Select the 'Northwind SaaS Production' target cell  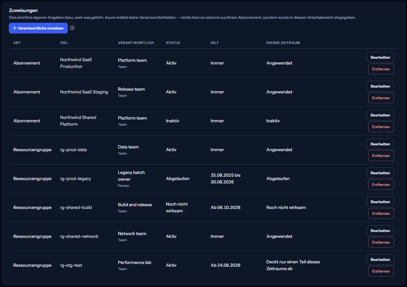[76, 63]
